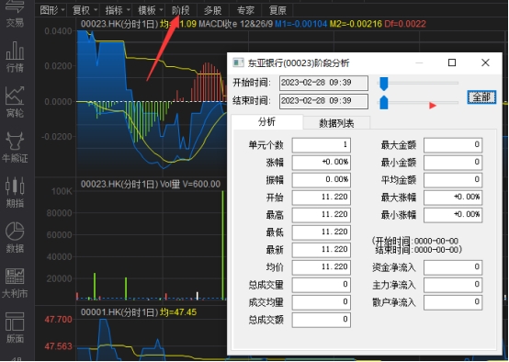Click the 振幅 value field
Screen dimensions: 509x362
(322, 180)
